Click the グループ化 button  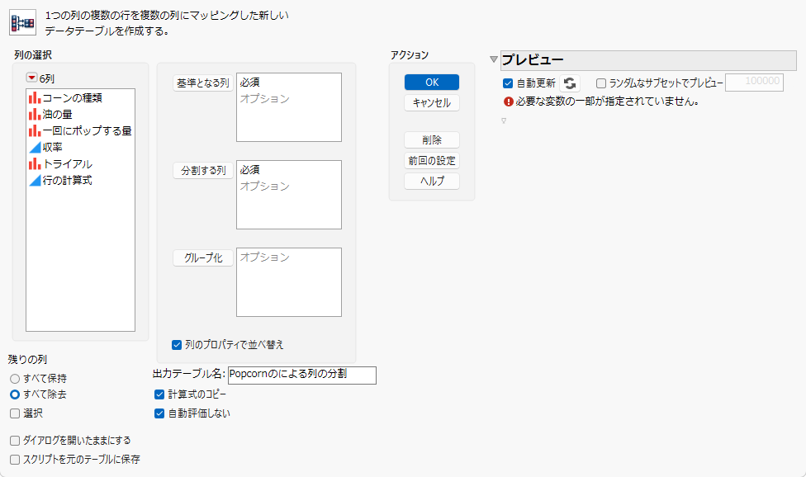203,257
